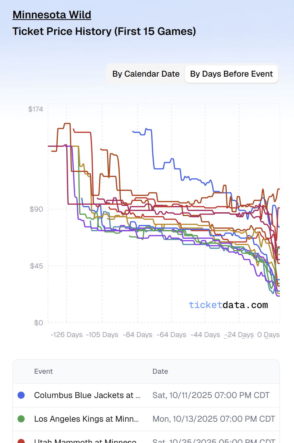Viewport: 294px width, 443px height.
Task: Click the green Los Angeles Kings color dot
Action: (x=21, y=419)
